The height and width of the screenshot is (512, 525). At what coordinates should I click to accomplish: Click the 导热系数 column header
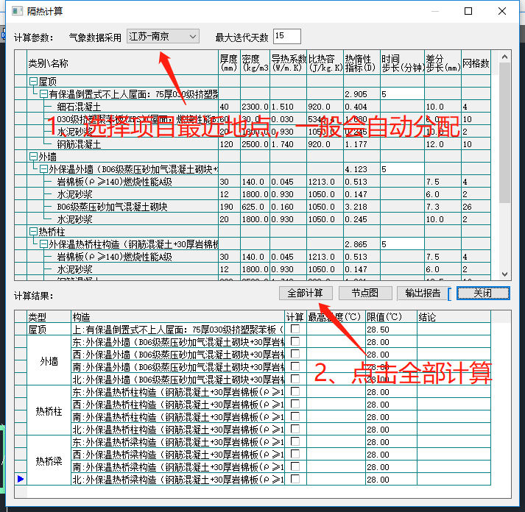[289, 63]
